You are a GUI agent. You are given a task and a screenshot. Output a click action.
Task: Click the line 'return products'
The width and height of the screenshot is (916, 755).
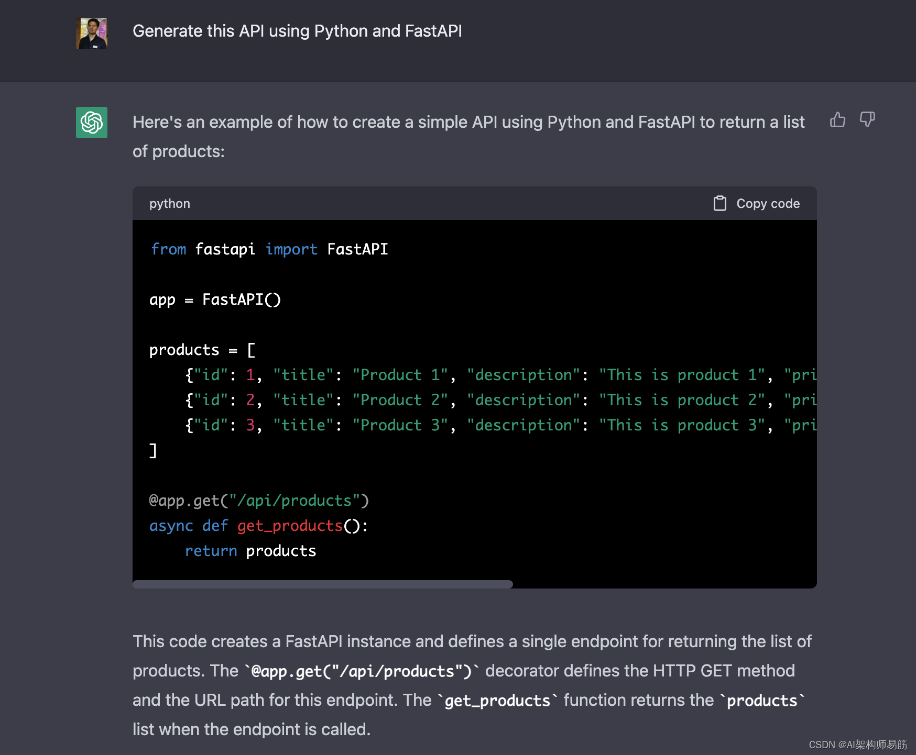250,551
